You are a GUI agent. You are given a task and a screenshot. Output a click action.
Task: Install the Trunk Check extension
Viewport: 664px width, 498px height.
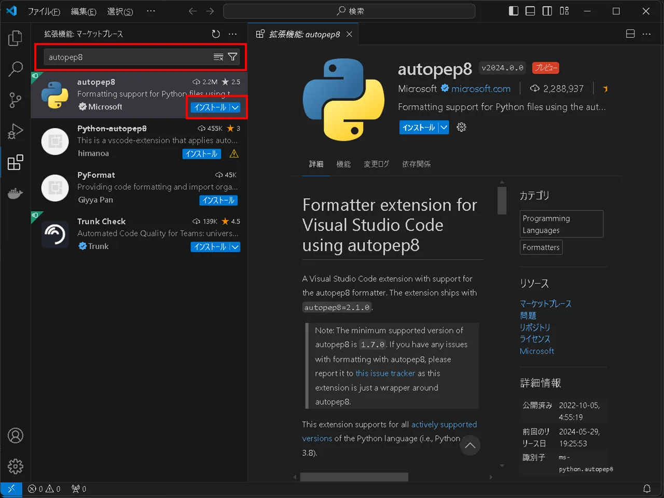(210, 247)
